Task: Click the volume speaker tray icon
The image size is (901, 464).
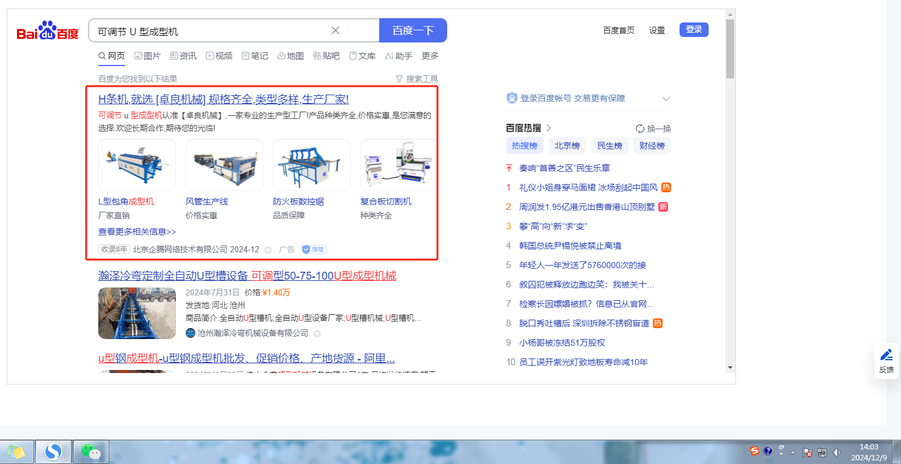Action: (x=837, y=452)
